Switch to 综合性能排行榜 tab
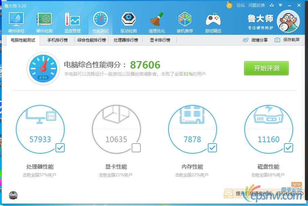The width and height of the screenshot is (308, 206). pyautogui.click(x=91, y=40)
